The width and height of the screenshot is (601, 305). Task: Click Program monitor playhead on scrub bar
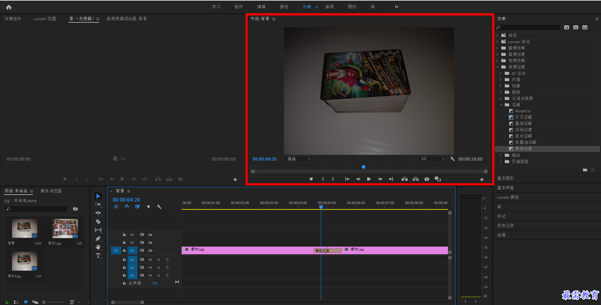pyautogui.click(x=363, y=167)
